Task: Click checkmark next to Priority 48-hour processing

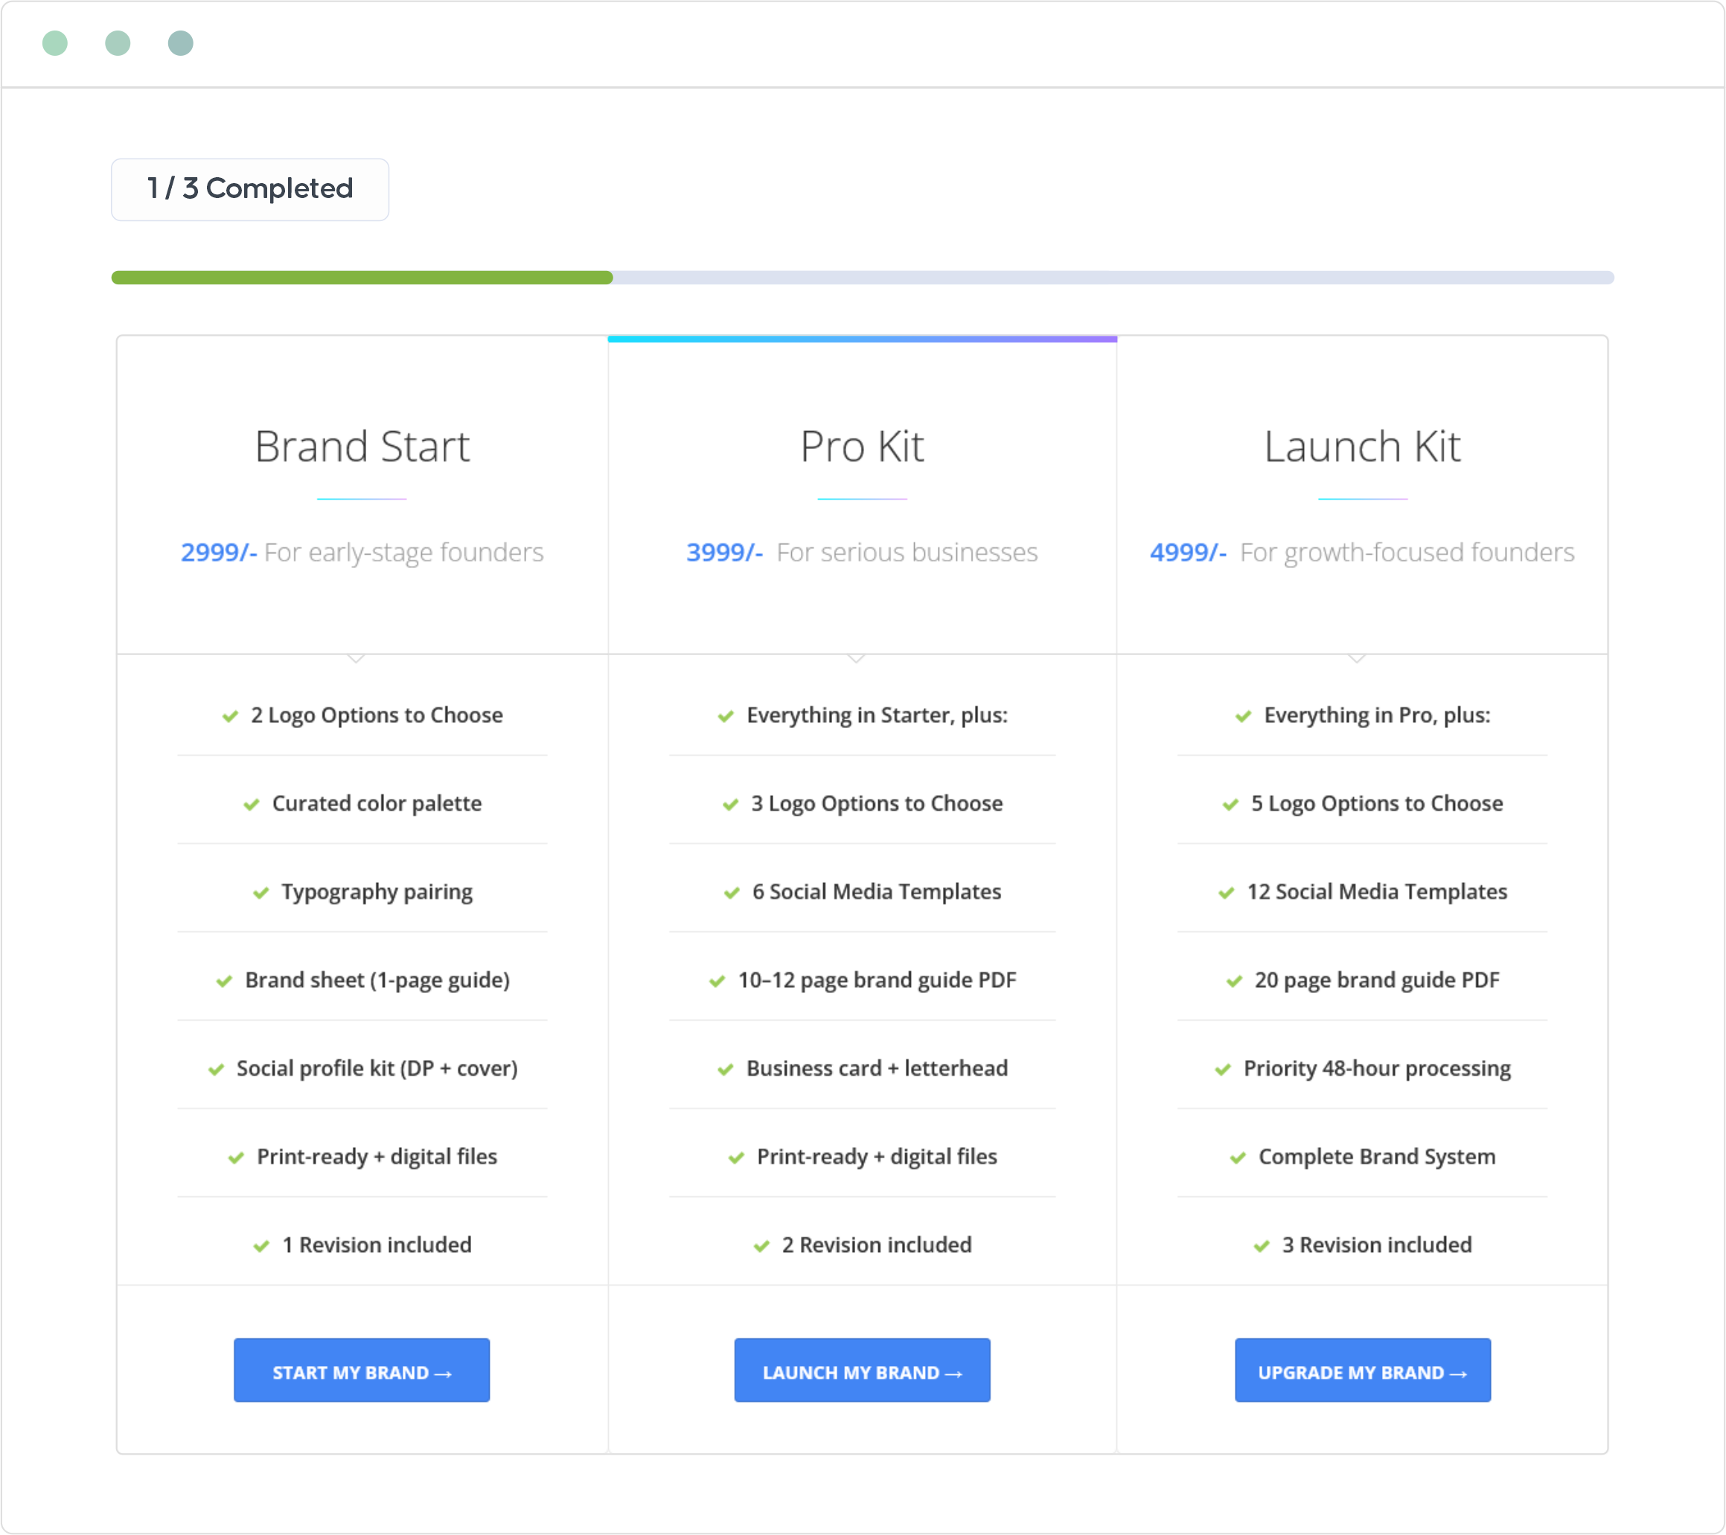Action: (x=1223, y=1070)
